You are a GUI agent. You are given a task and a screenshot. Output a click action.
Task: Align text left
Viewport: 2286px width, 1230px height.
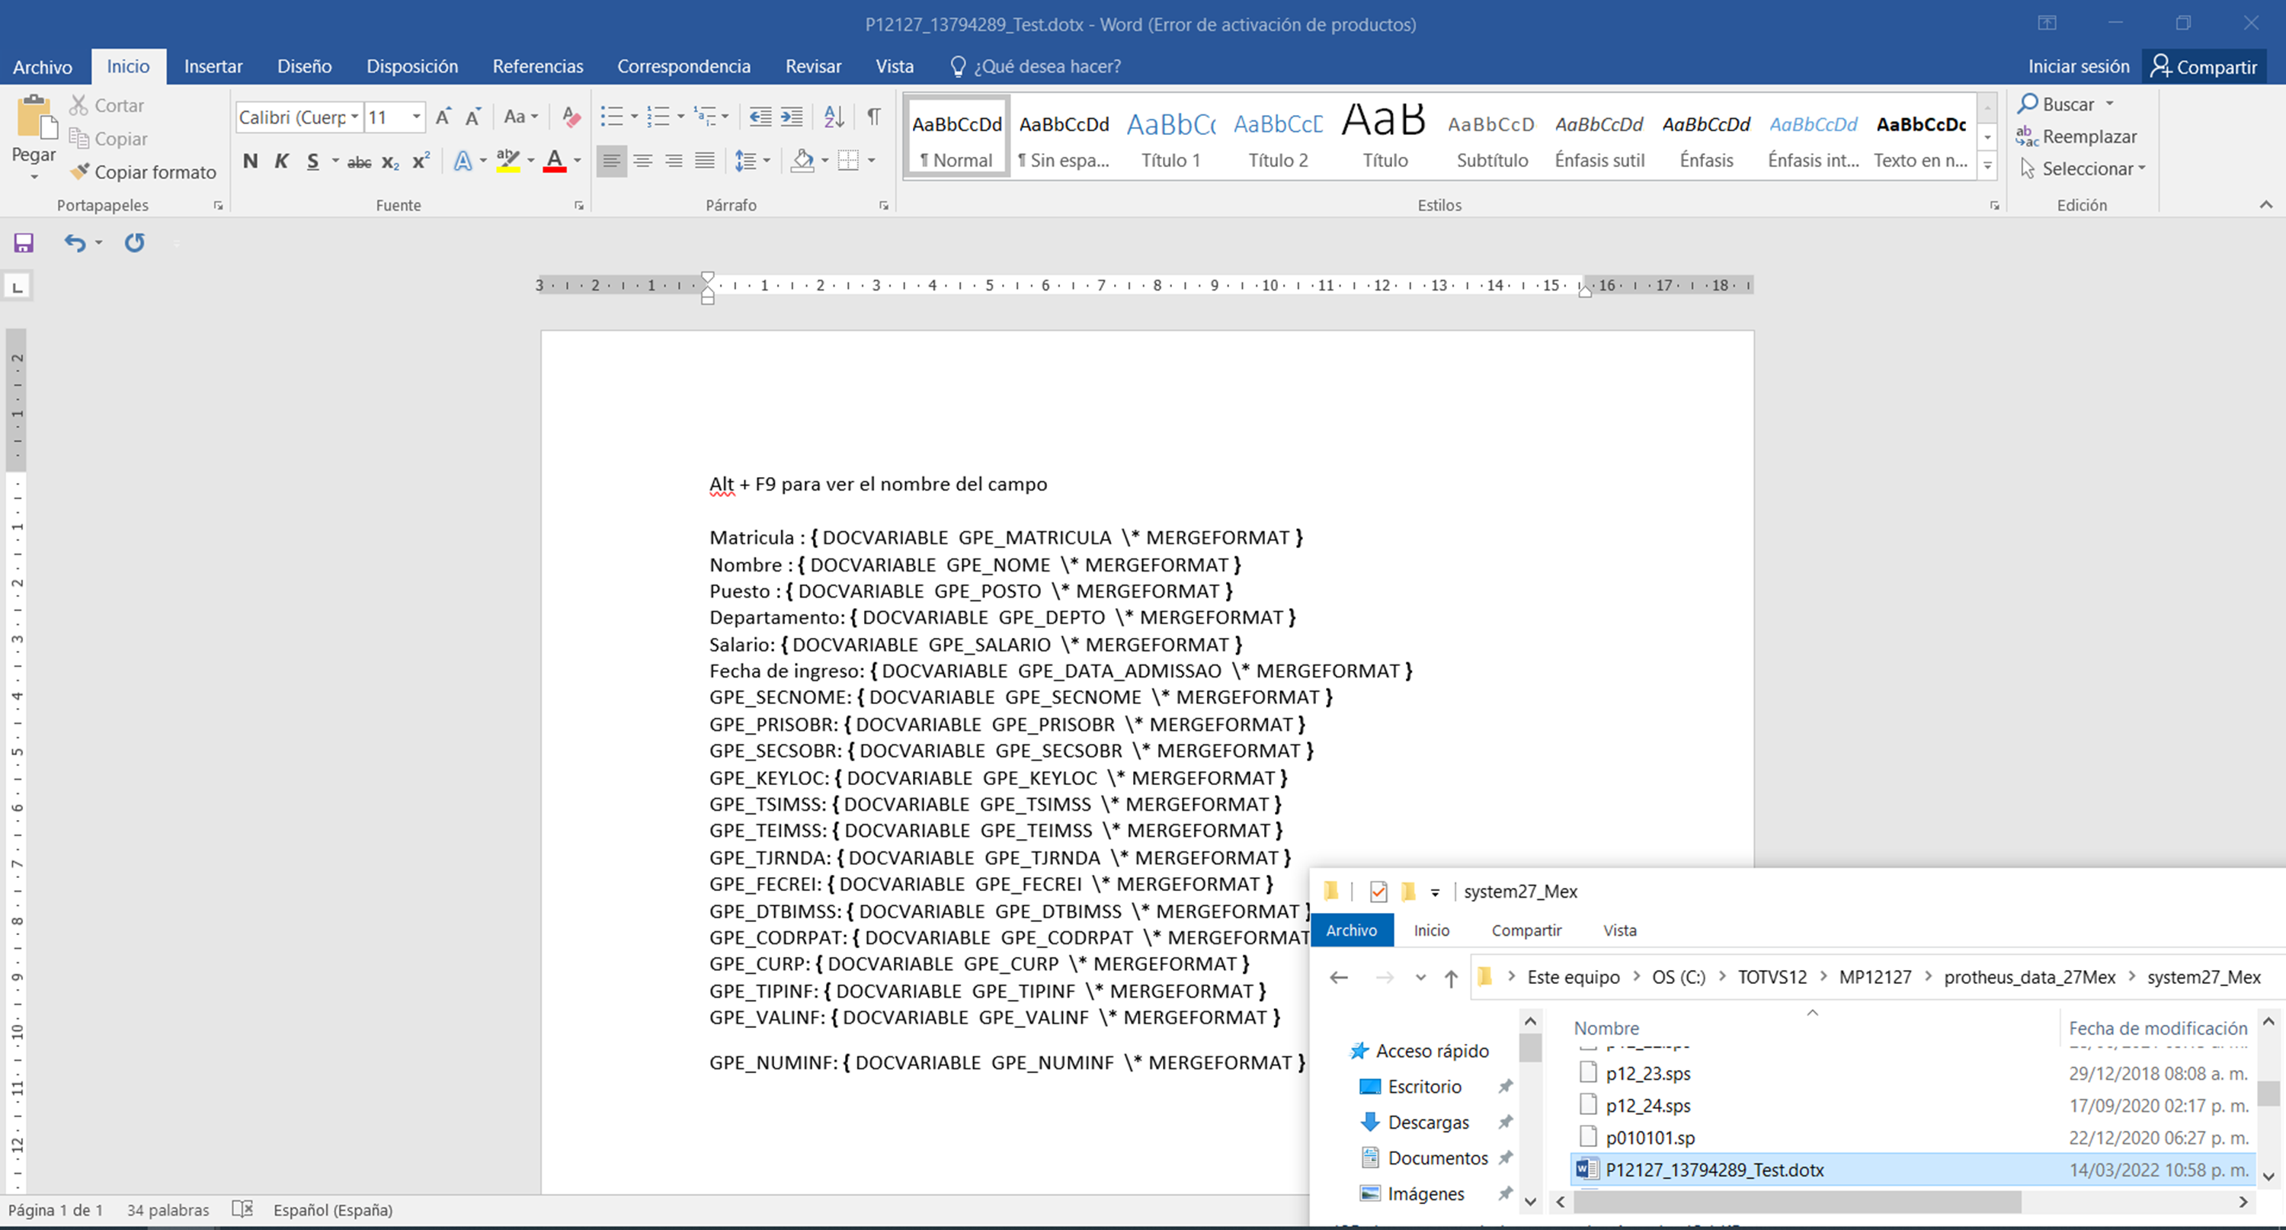[610, 161]
